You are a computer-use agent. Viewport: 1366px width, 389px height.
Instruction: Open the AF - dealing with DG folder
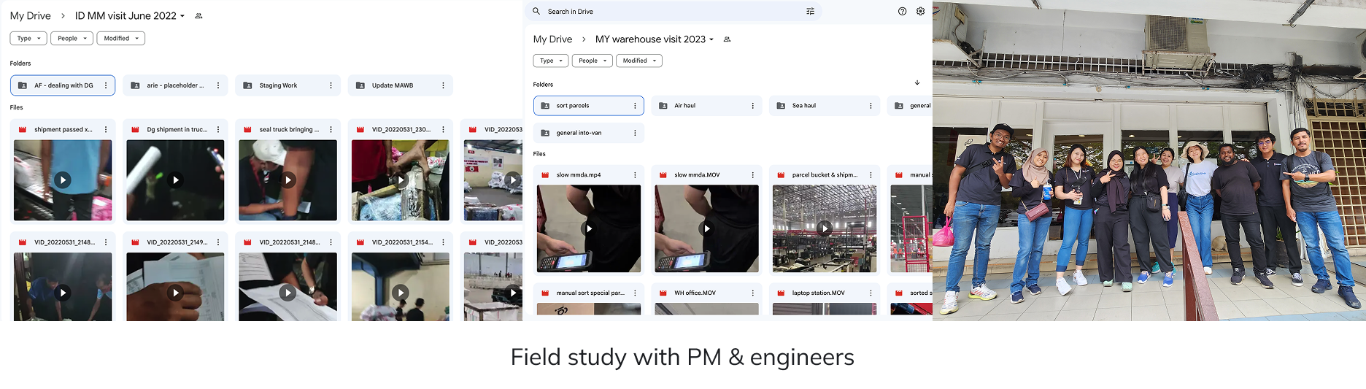(x=63, y=85)
